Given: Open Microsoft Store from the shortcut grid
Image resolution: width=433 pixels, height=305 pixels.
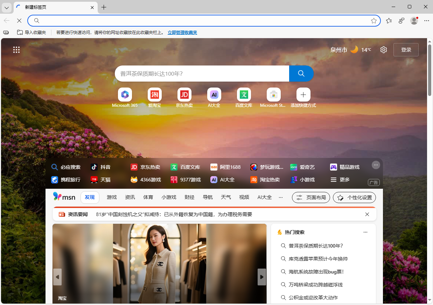Looking at the screenshot, I should tap(273, 95).
